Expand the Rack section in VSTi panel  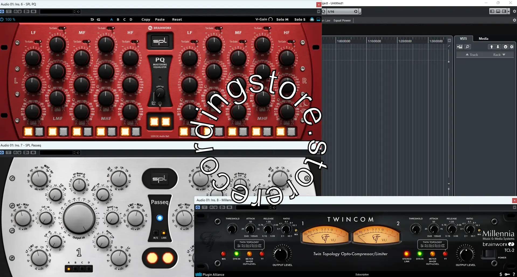(x=499, y=55)
